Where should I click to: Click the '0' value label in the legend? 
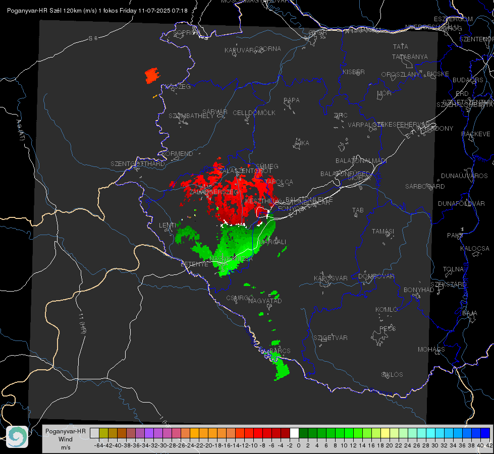(299, 445)
